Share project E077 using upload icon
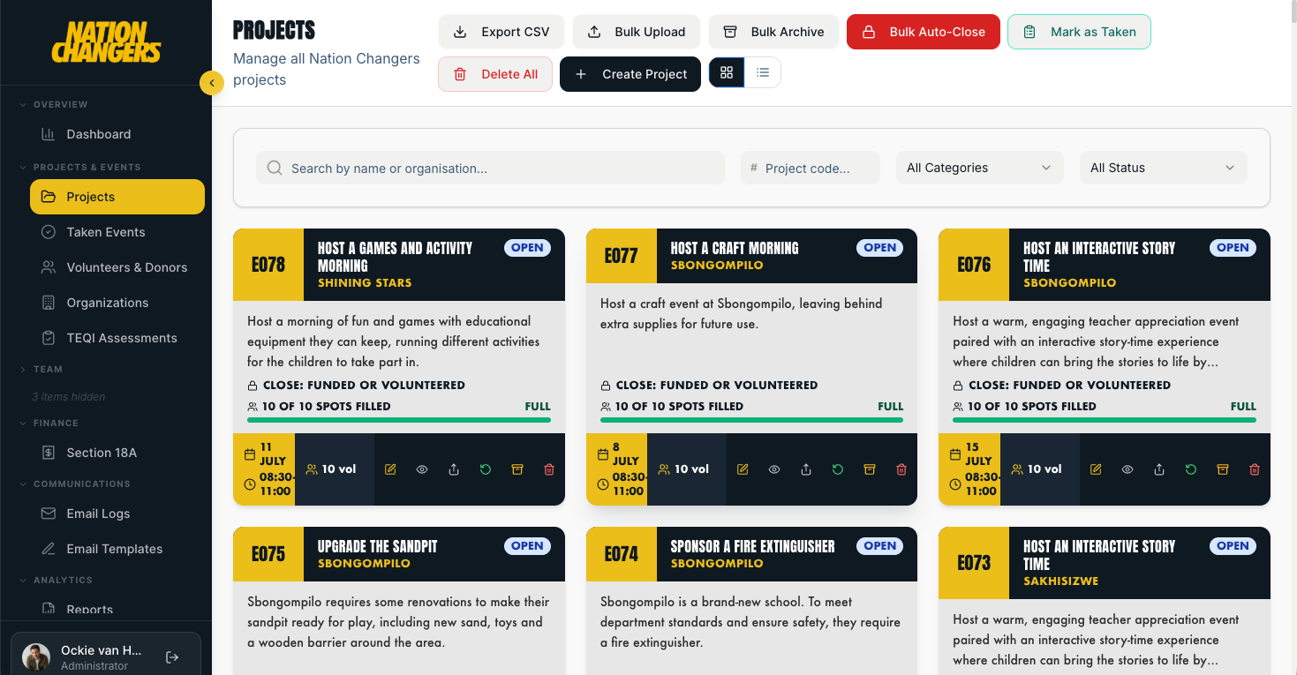The image size is (1297, 675). [x=806, y=469]
